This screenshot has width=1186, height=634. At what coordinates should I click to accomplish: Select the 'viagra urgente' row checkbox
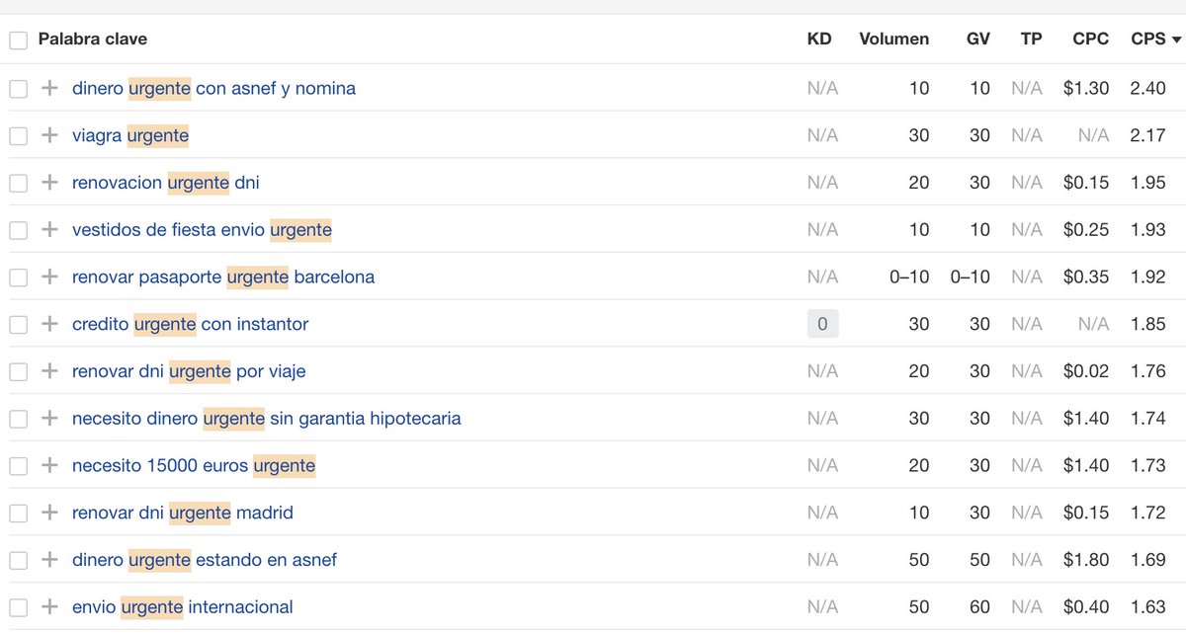click(18, 136)
